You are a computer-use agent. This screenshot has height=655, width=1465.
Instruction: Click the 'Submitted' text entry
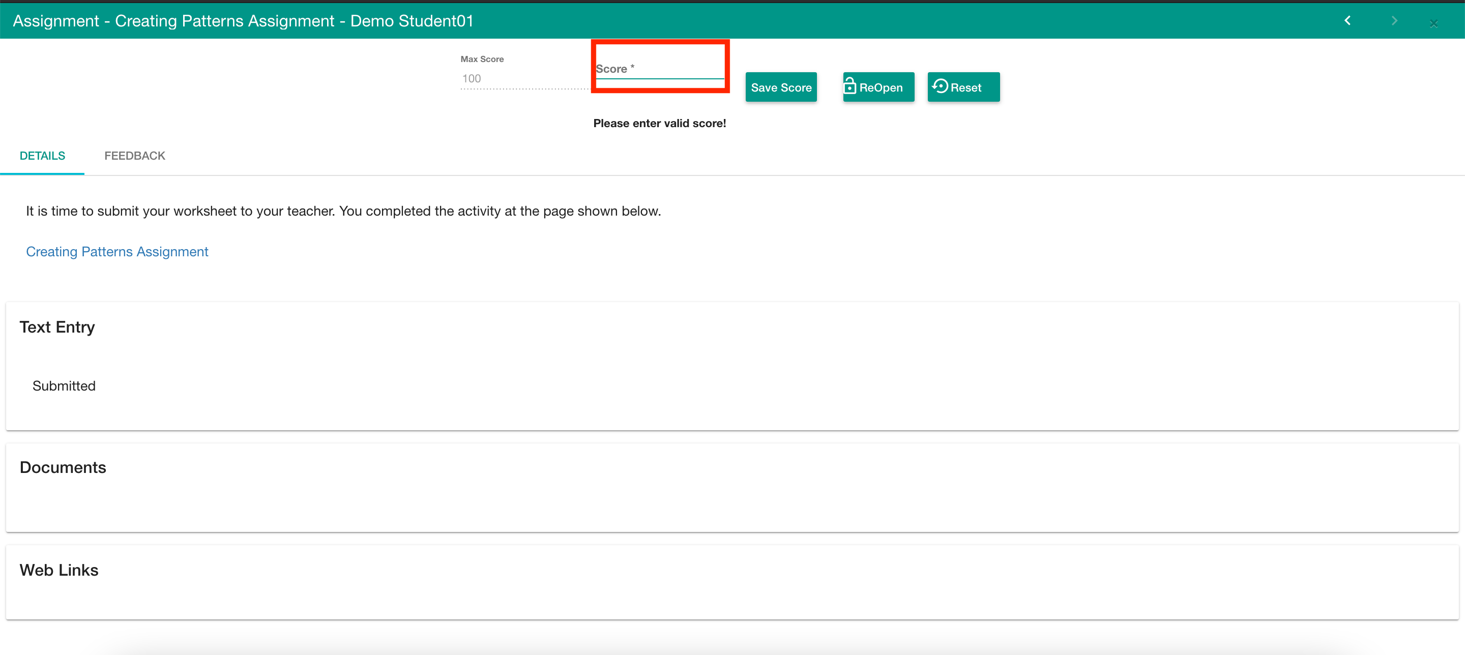pos(64,386)
